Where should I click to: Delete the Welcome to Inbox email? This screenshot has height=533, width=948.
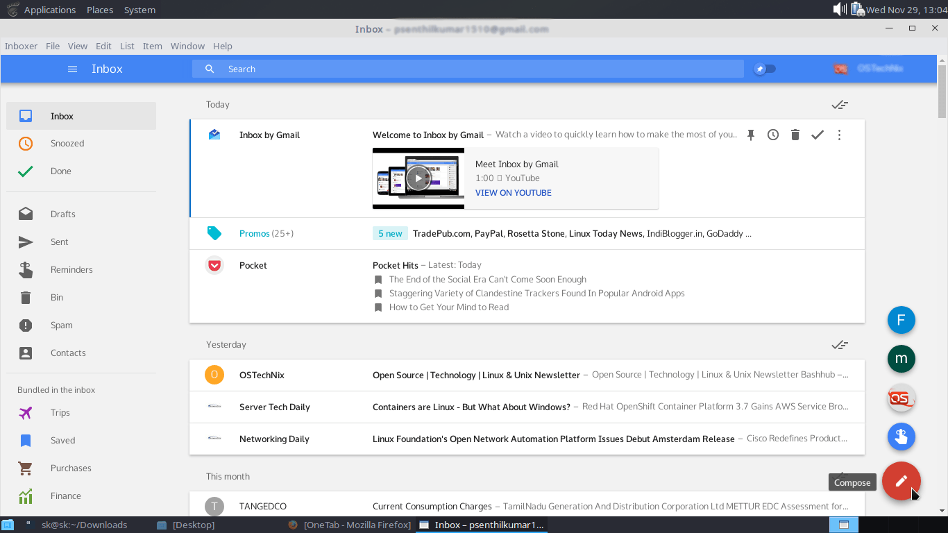pyautogui.click(x=795, y=135)
